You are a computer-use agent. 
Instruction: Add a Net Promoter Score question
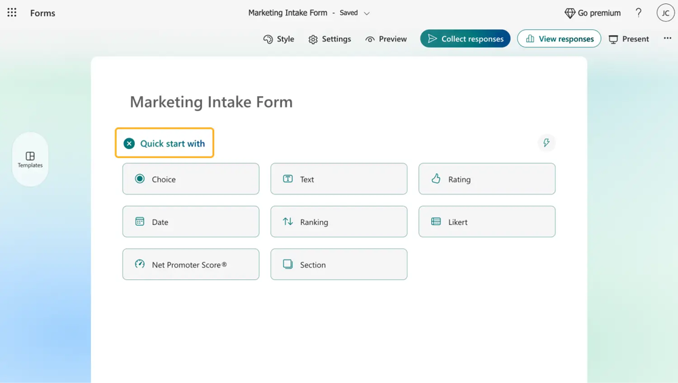pos(191,264)
